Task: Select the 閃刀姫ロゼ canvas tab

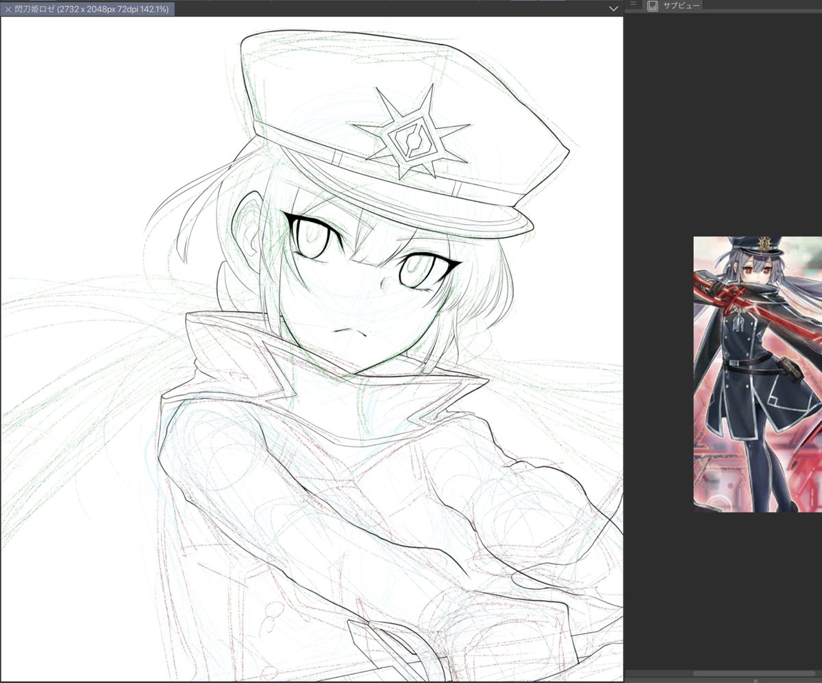Action: click(87, 9)
